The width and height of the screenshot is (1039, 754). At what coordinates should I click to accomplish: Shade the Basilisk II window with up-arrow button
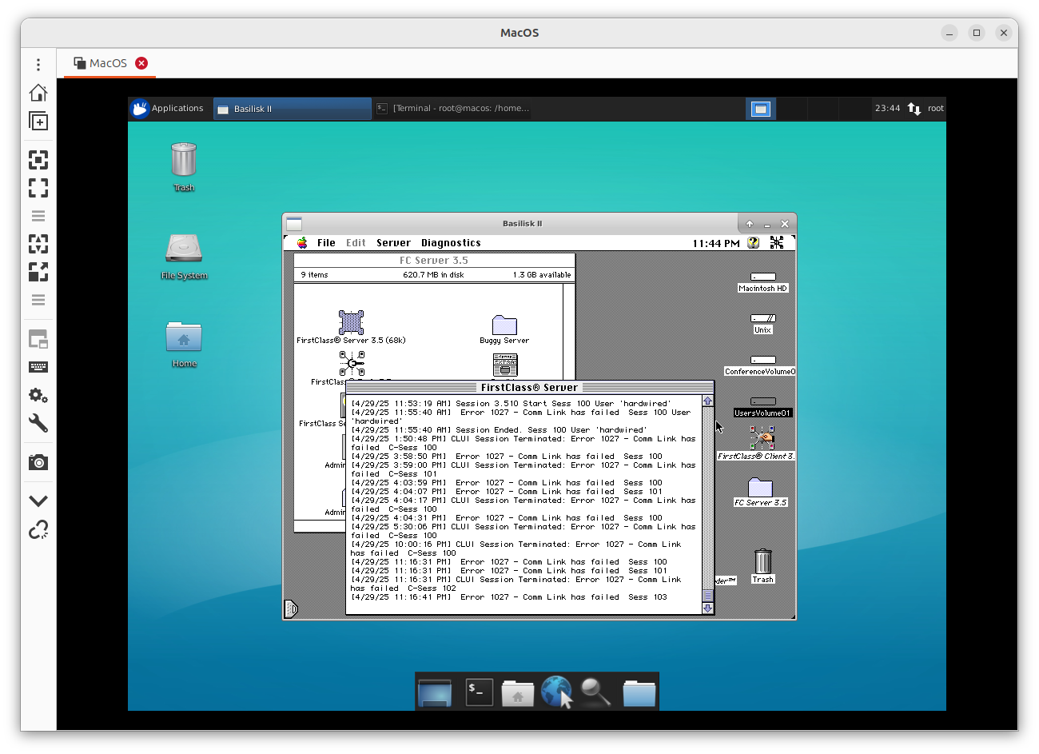(750, 224)
